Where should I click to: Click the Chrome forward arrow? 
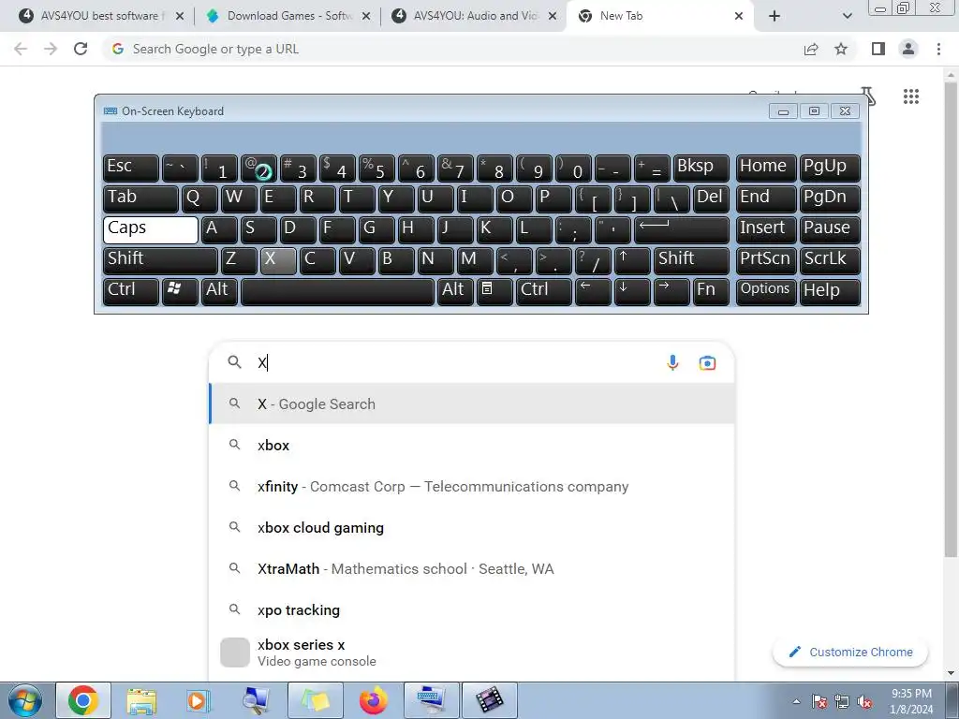tap(51, 49)
